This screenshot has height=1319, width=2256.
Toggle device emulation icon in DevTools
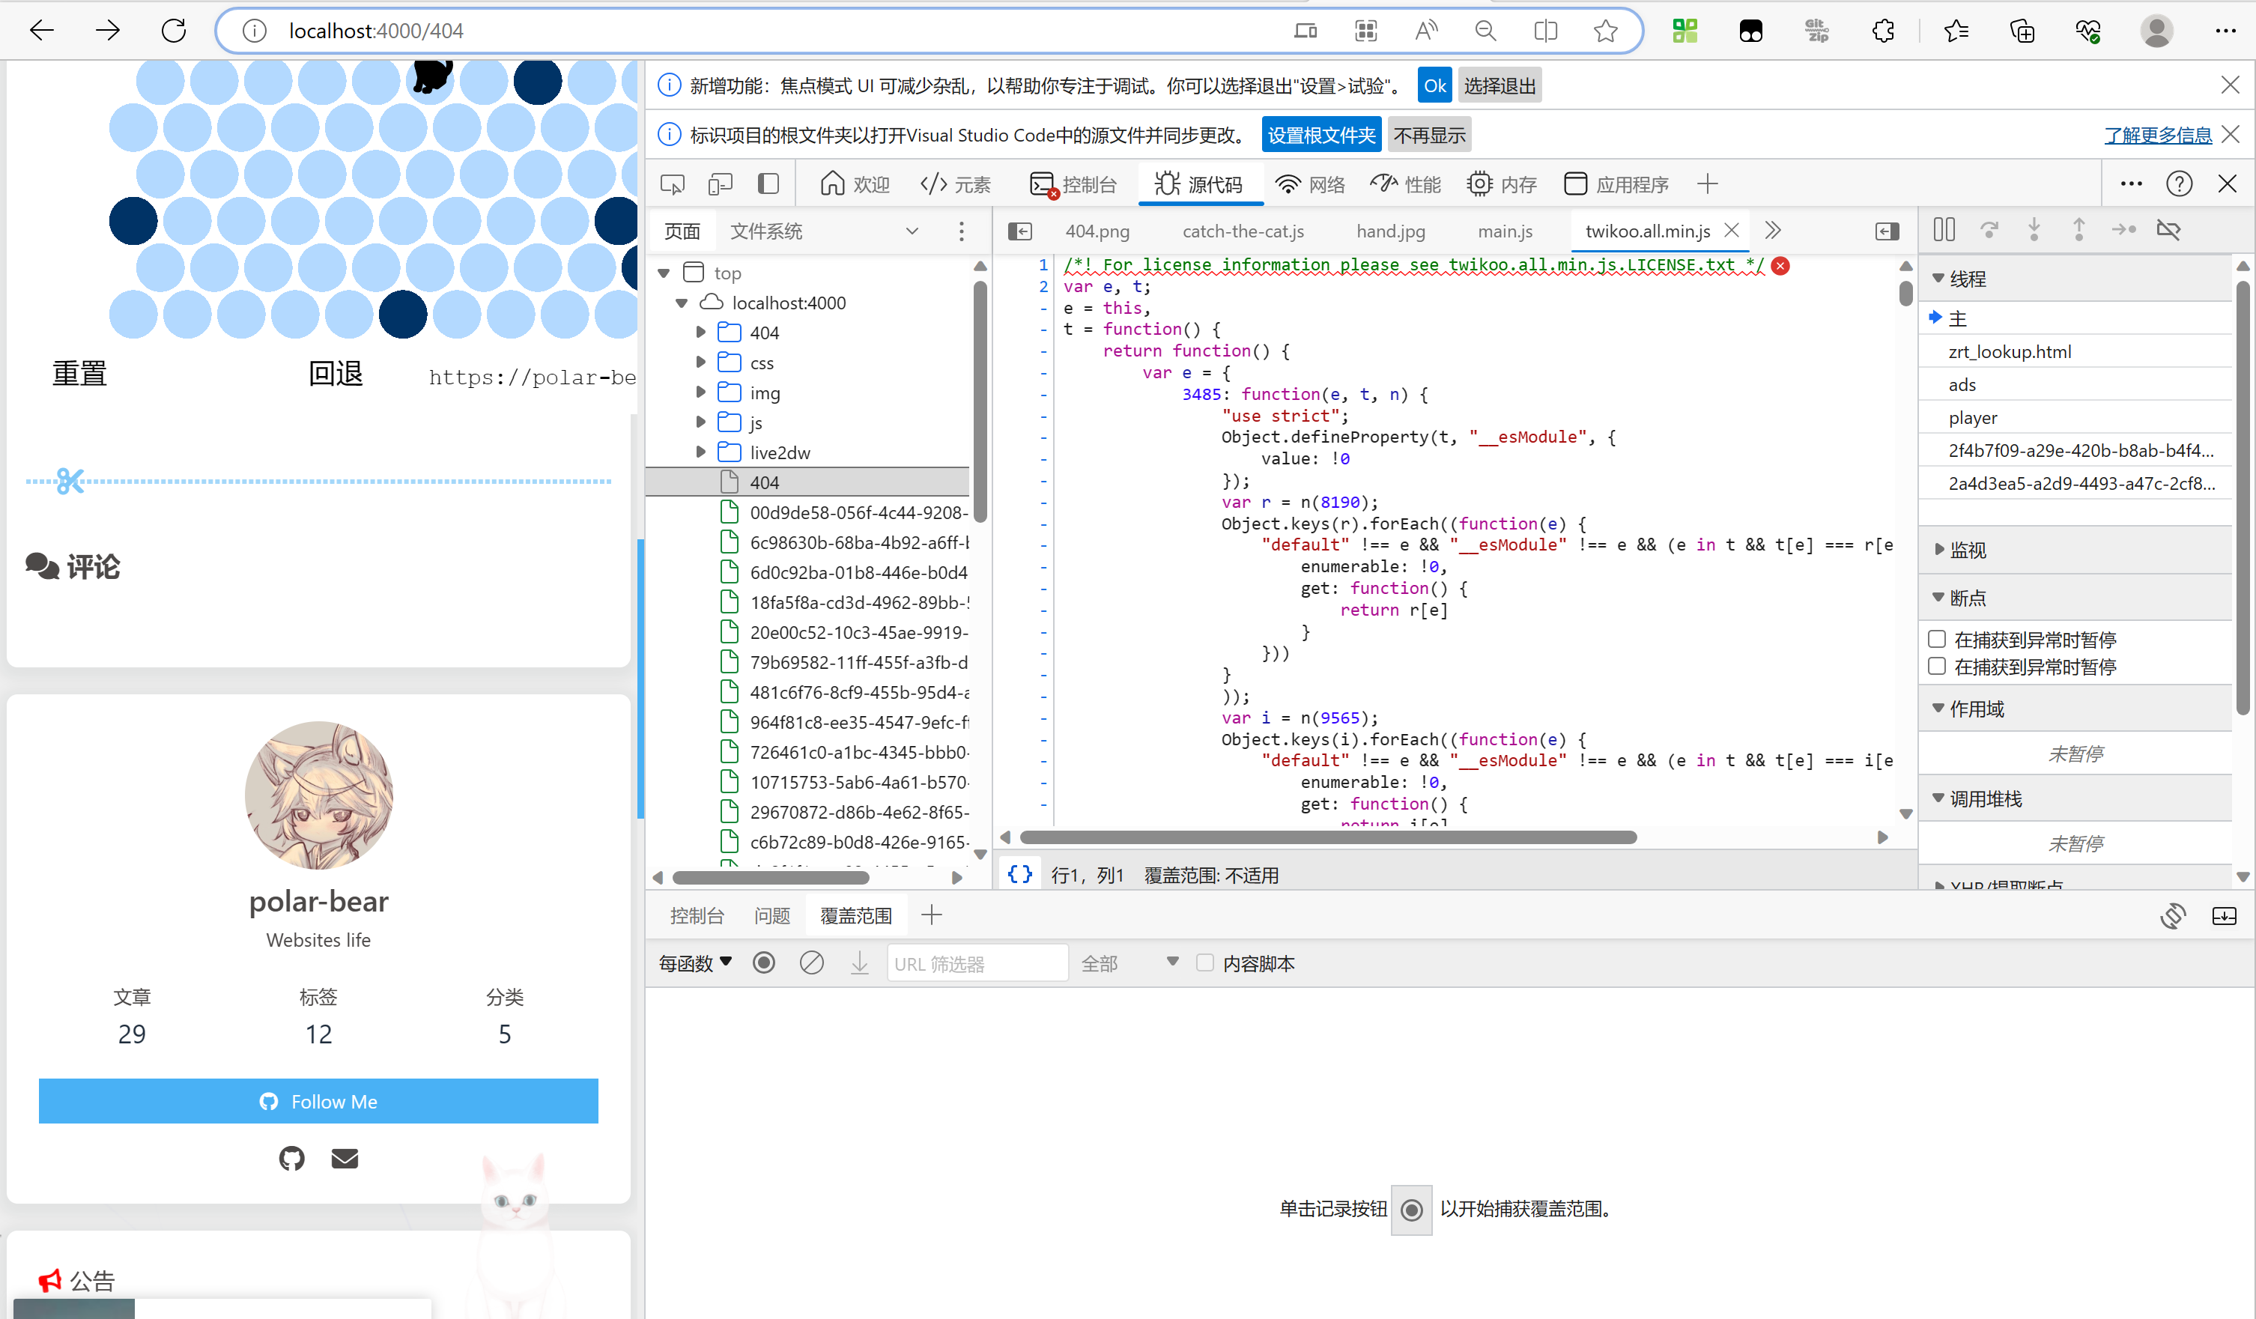tap(720, 184)
